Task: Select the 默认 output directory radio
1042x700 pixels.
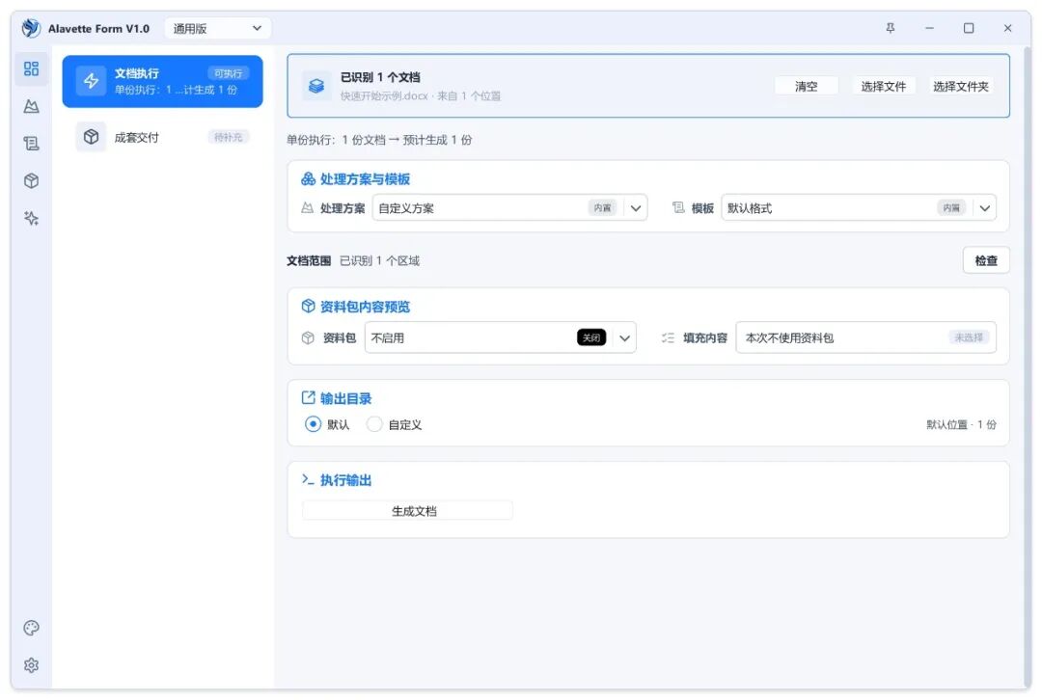Action: [313, 423]
